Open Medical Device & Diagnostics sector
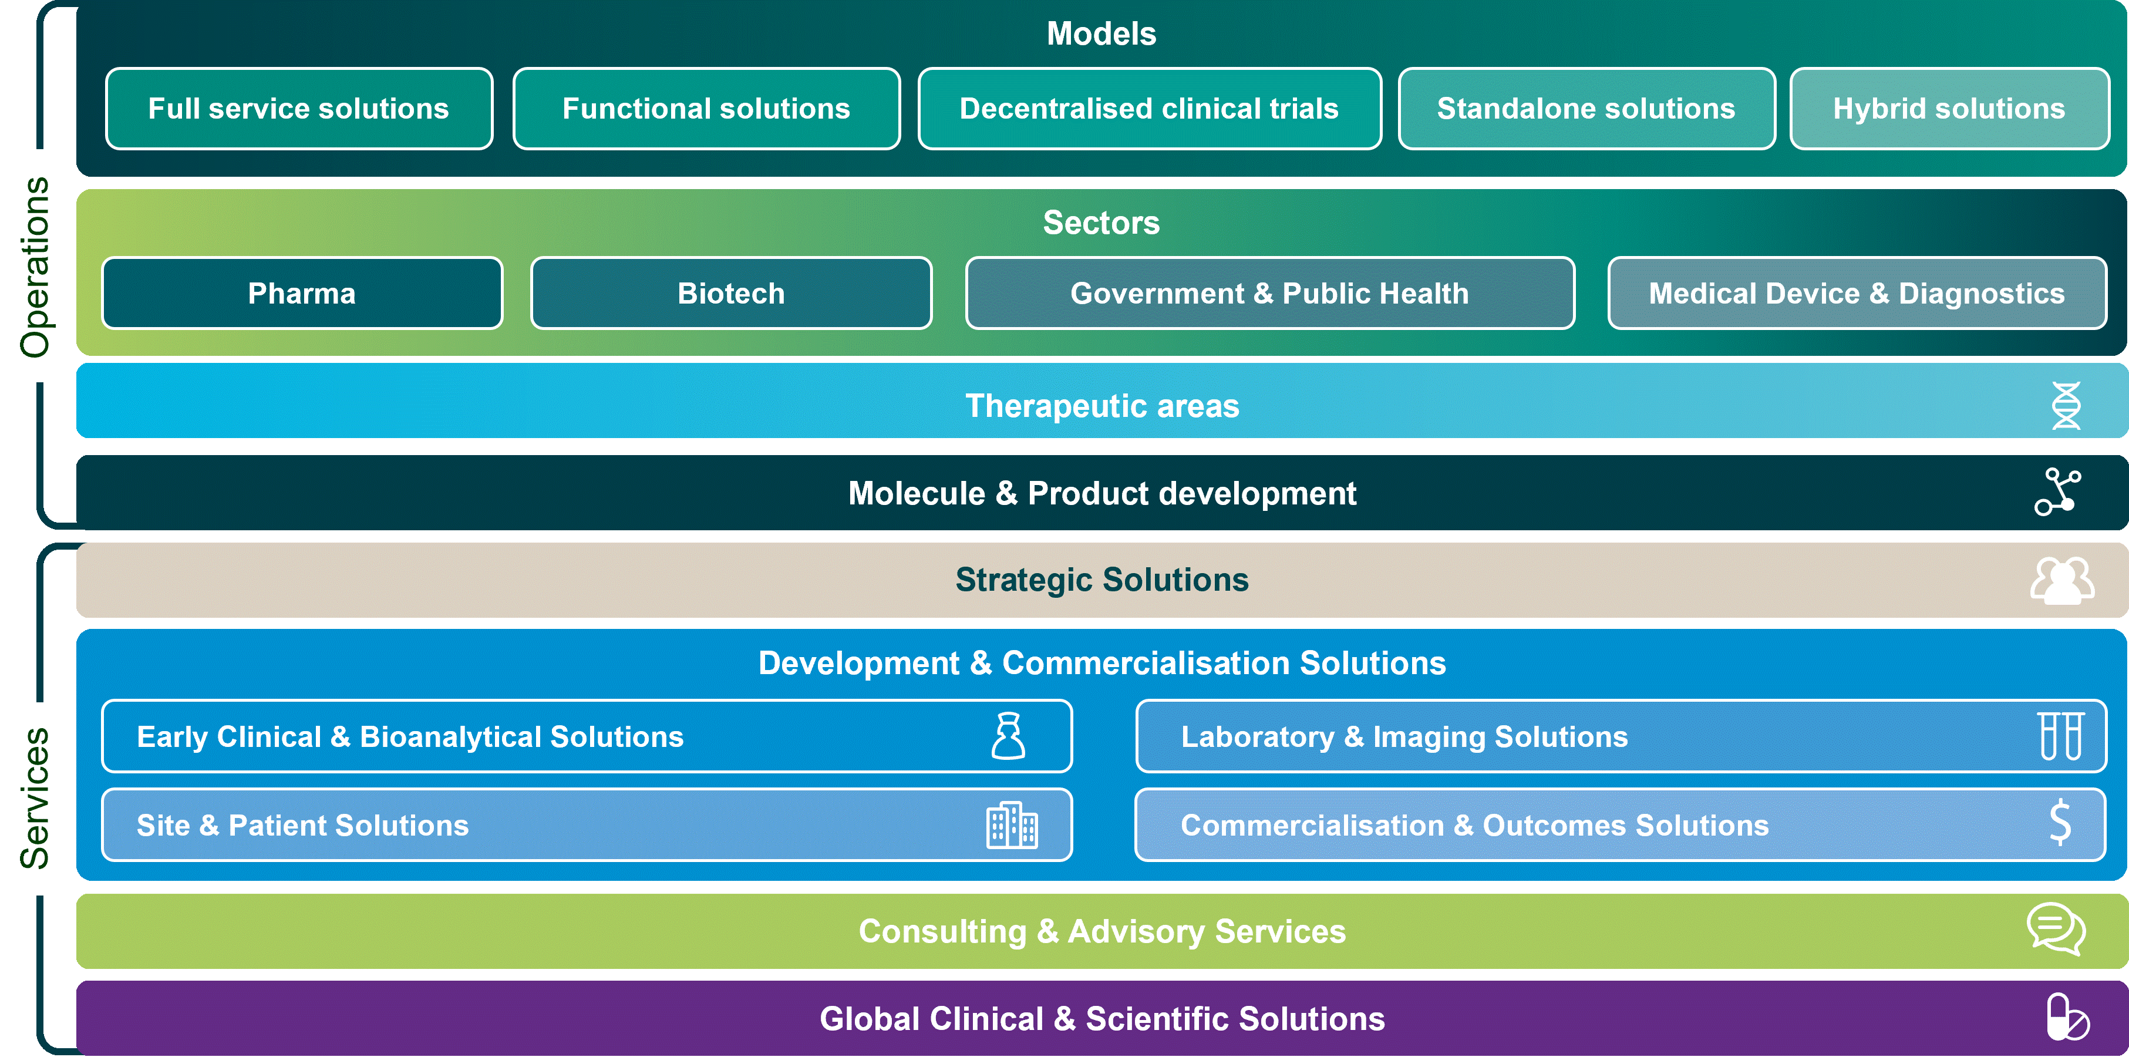 pos(1855,294)
